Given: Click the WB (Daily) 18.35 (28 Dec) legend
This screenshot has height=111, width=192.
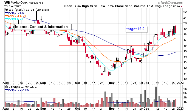Looking at the screenshot, I should click(x=29, y=10).
